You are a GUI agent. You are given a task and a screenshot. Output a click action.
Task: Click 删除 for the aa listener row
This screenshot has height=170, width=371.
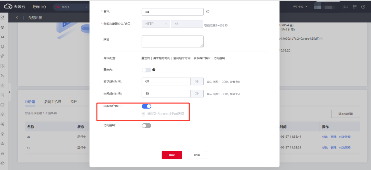[x=334, y=136]
